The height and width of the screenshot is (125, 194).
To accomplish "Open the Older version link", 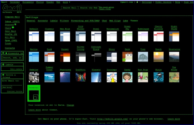I will pyautogui.click(x=164, y=2).
